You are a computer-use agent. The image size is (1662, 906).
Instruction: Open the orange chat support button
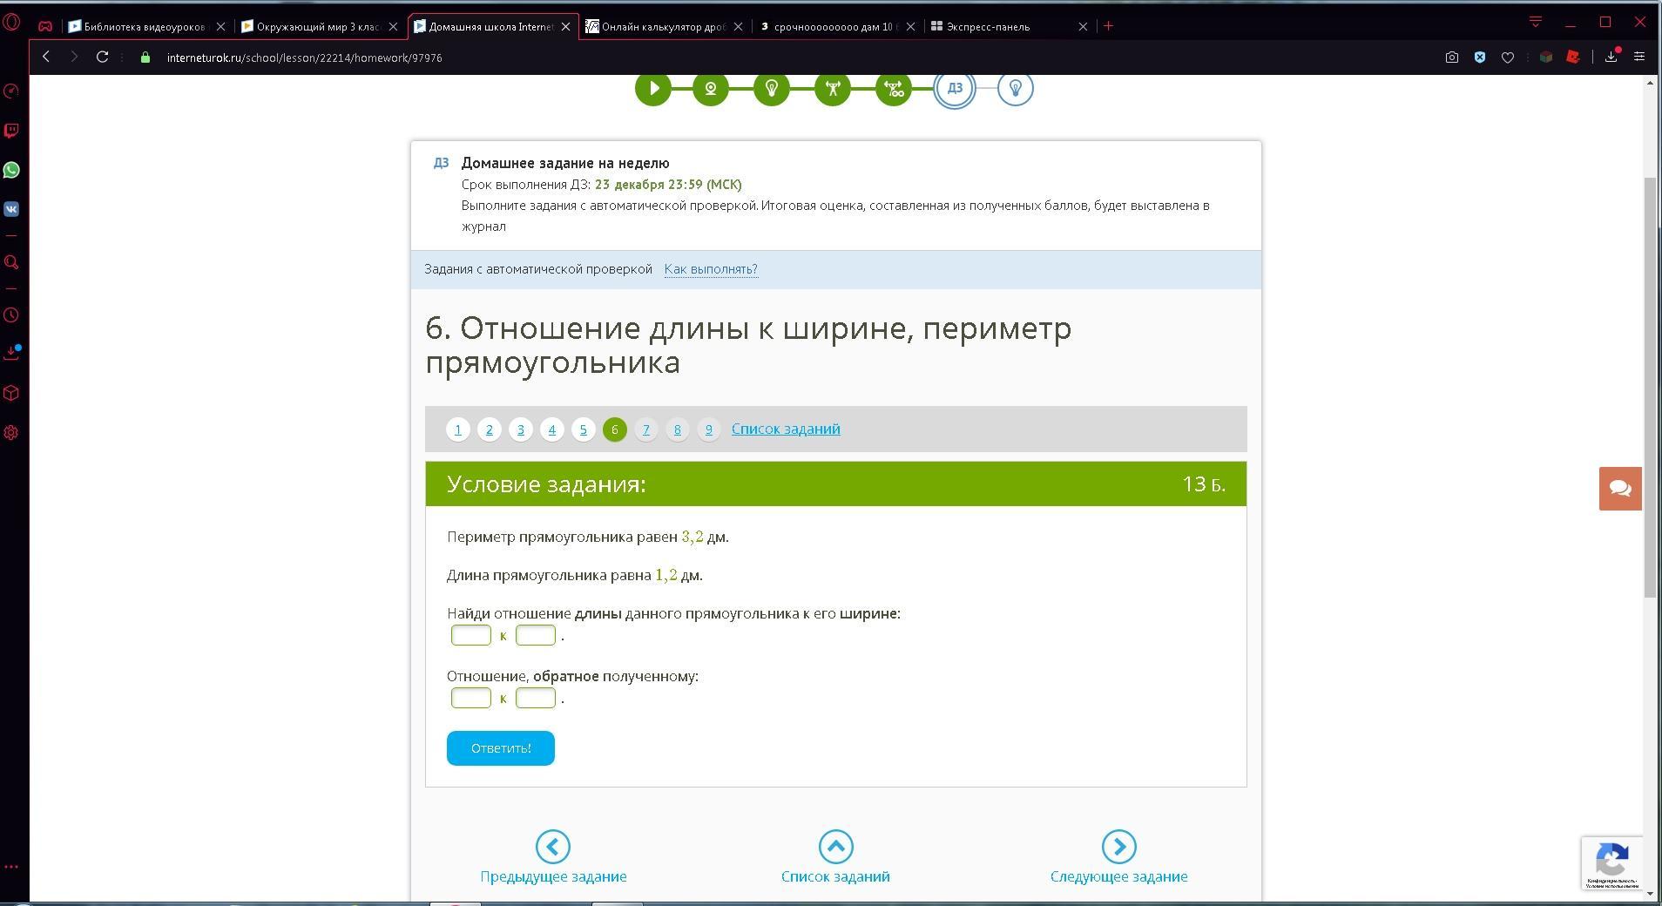pos(1619,489)
